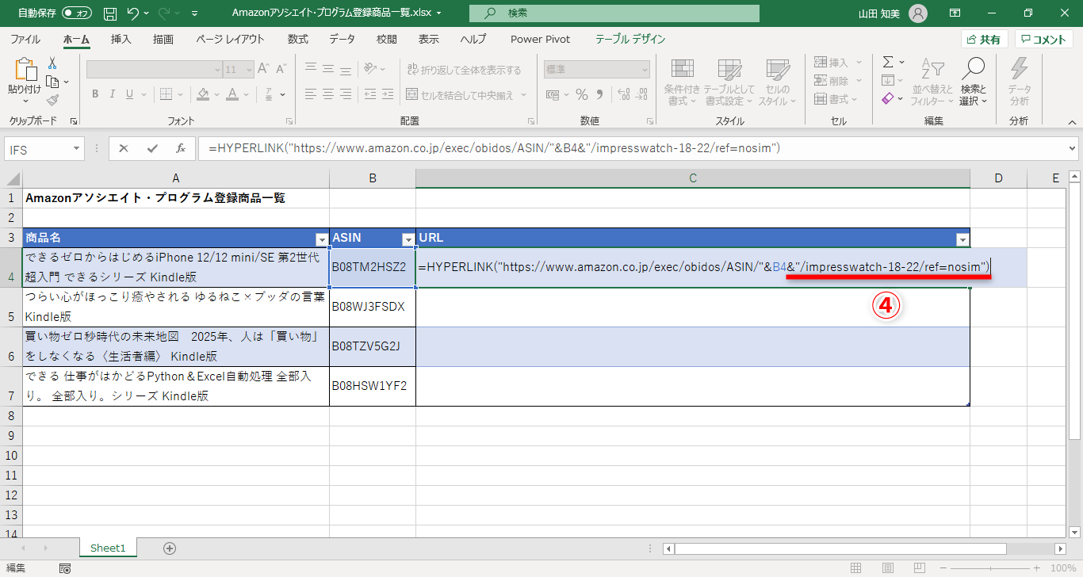
Task: Undo the last action
Action: [x=133, y=13]
